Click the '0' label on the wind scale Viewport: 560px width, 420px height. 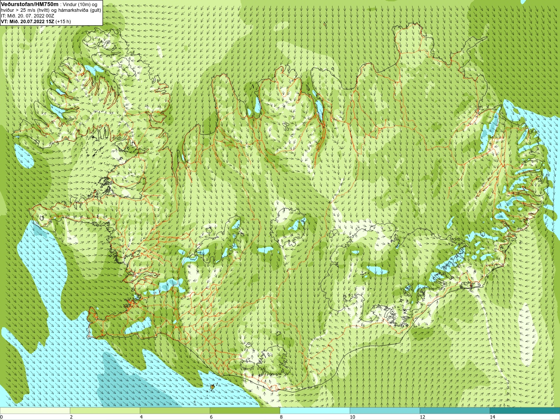tap(2, 417)
